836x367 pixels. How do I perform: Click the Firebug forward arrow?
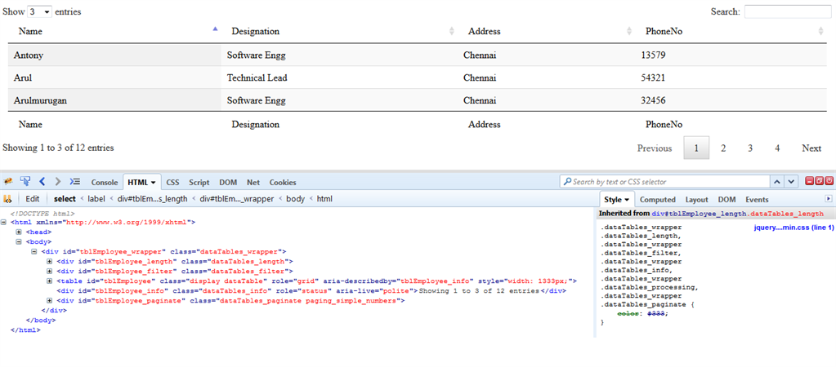tap(57, 182)
